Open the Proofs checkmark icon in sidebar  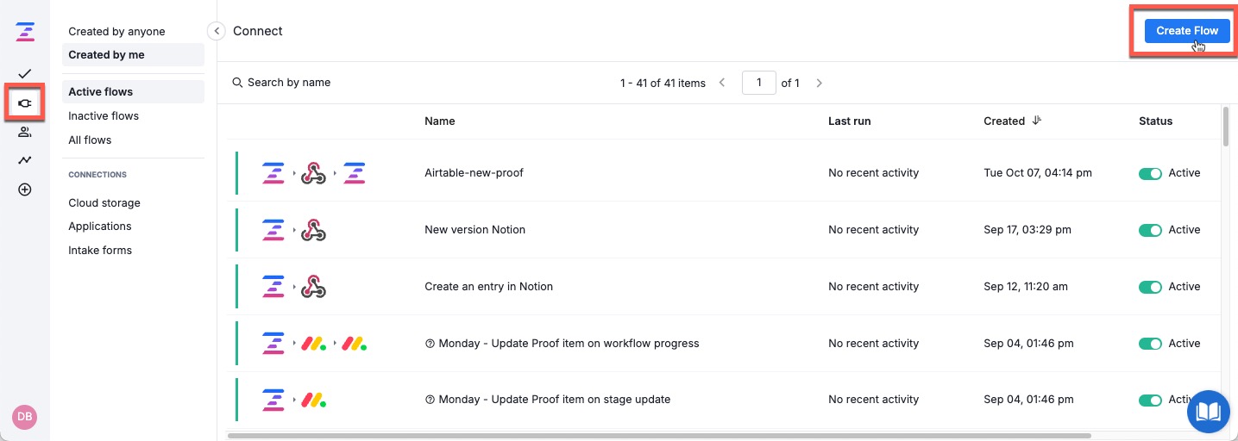24,73
